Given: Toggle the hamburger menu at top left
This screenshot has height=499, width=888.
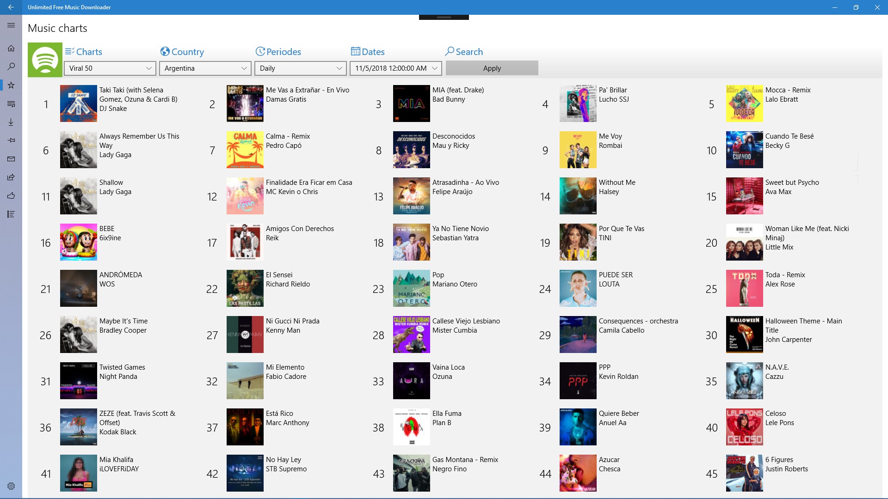Looking at the screenshot, I should coord(11,25).
